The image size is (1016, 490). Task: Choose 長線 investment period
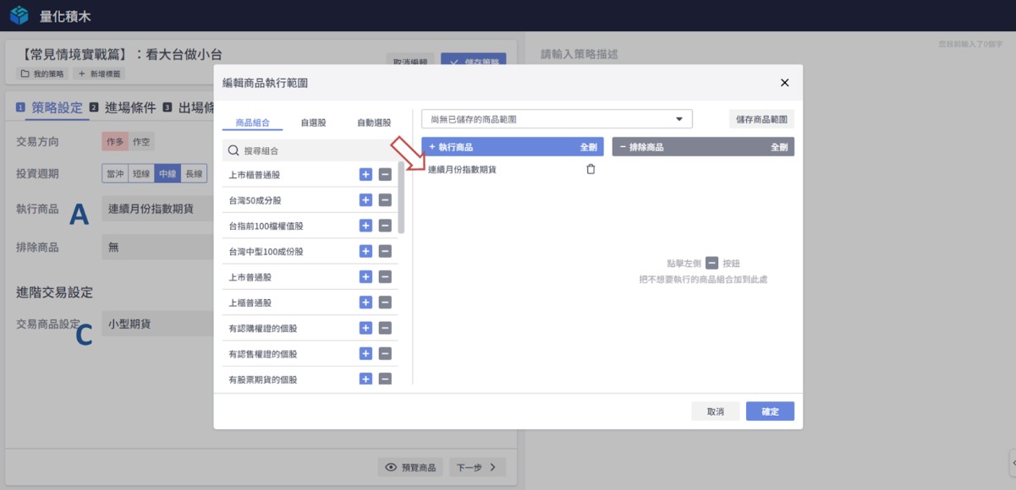[194, 173]
